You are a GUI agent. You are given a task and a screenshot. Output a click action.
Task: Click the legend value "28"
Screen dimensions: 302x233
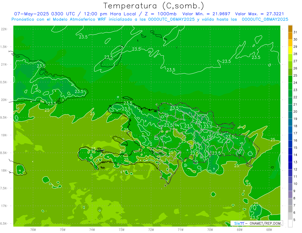[295, 54]
